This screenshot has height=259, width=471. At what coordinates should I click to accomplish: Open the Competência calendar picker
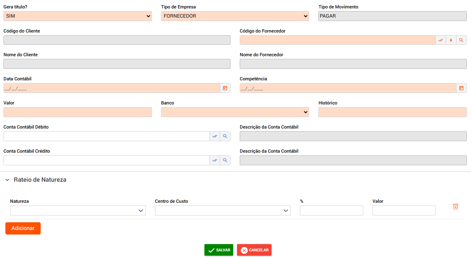point(461,88)
